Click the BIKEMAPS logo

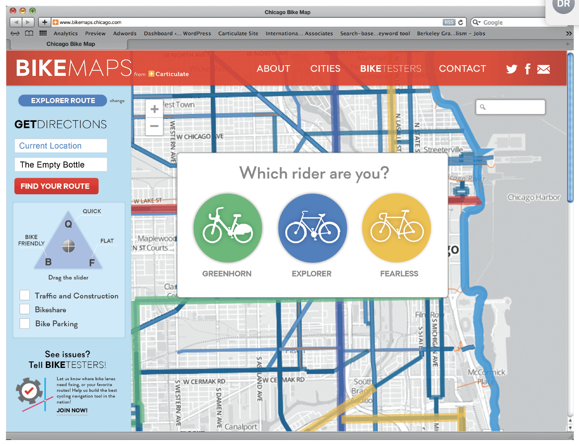click(74, 68)
